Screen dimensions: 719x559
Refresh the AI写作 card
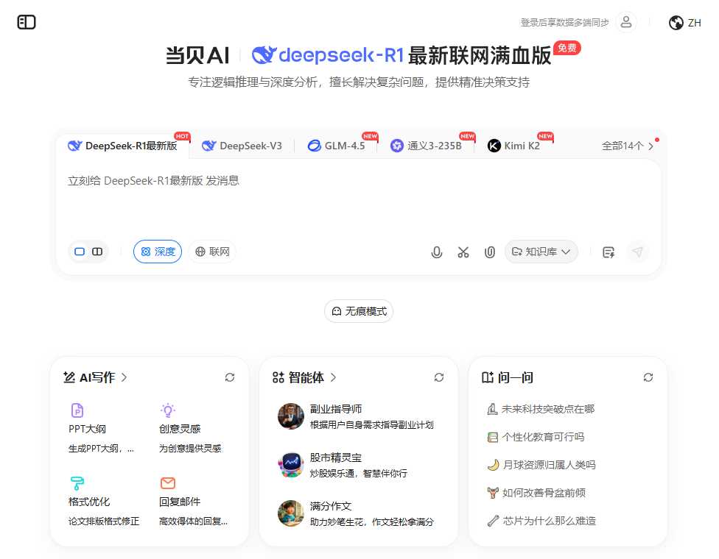[230, 377]
